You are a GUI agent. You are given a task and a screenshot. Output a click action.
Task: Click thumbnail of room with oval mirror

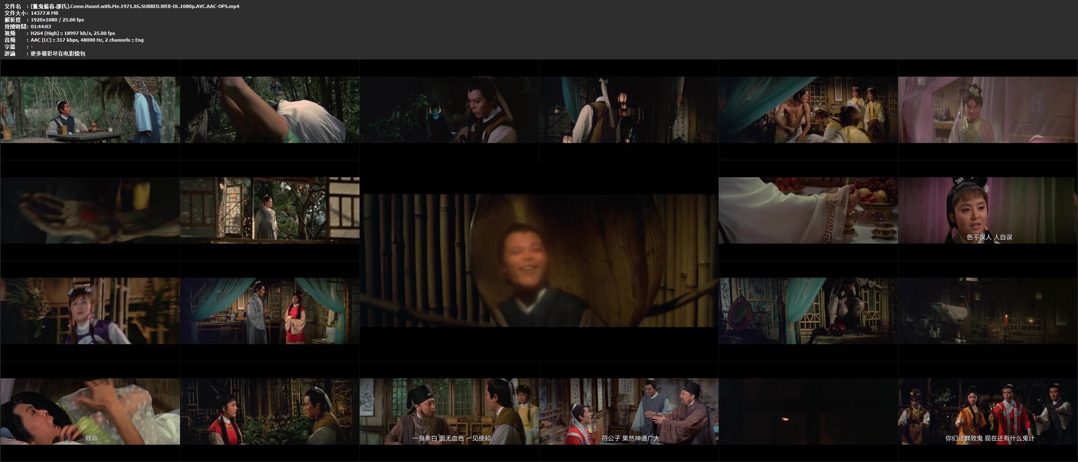(x=808, y=311)
